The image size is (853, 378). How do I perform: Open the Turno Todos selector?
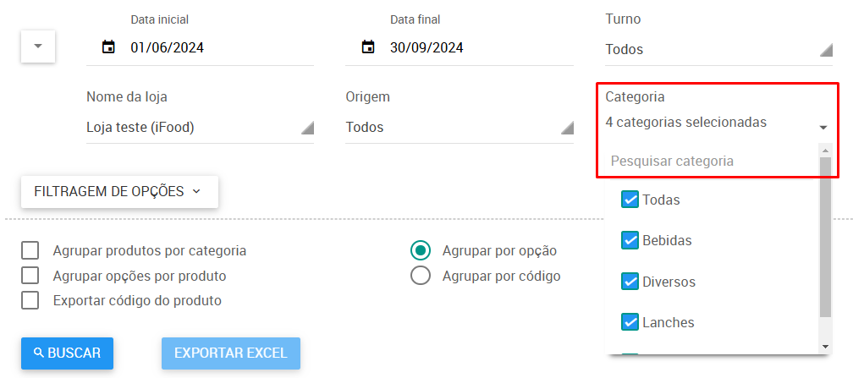coord(718,50)
